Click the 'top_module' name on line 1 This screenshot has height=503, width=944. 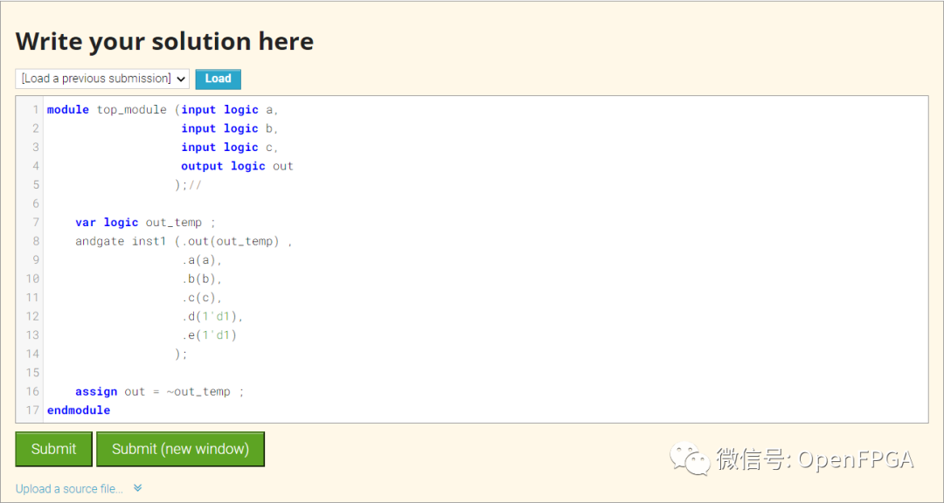[x=131, y=110]
